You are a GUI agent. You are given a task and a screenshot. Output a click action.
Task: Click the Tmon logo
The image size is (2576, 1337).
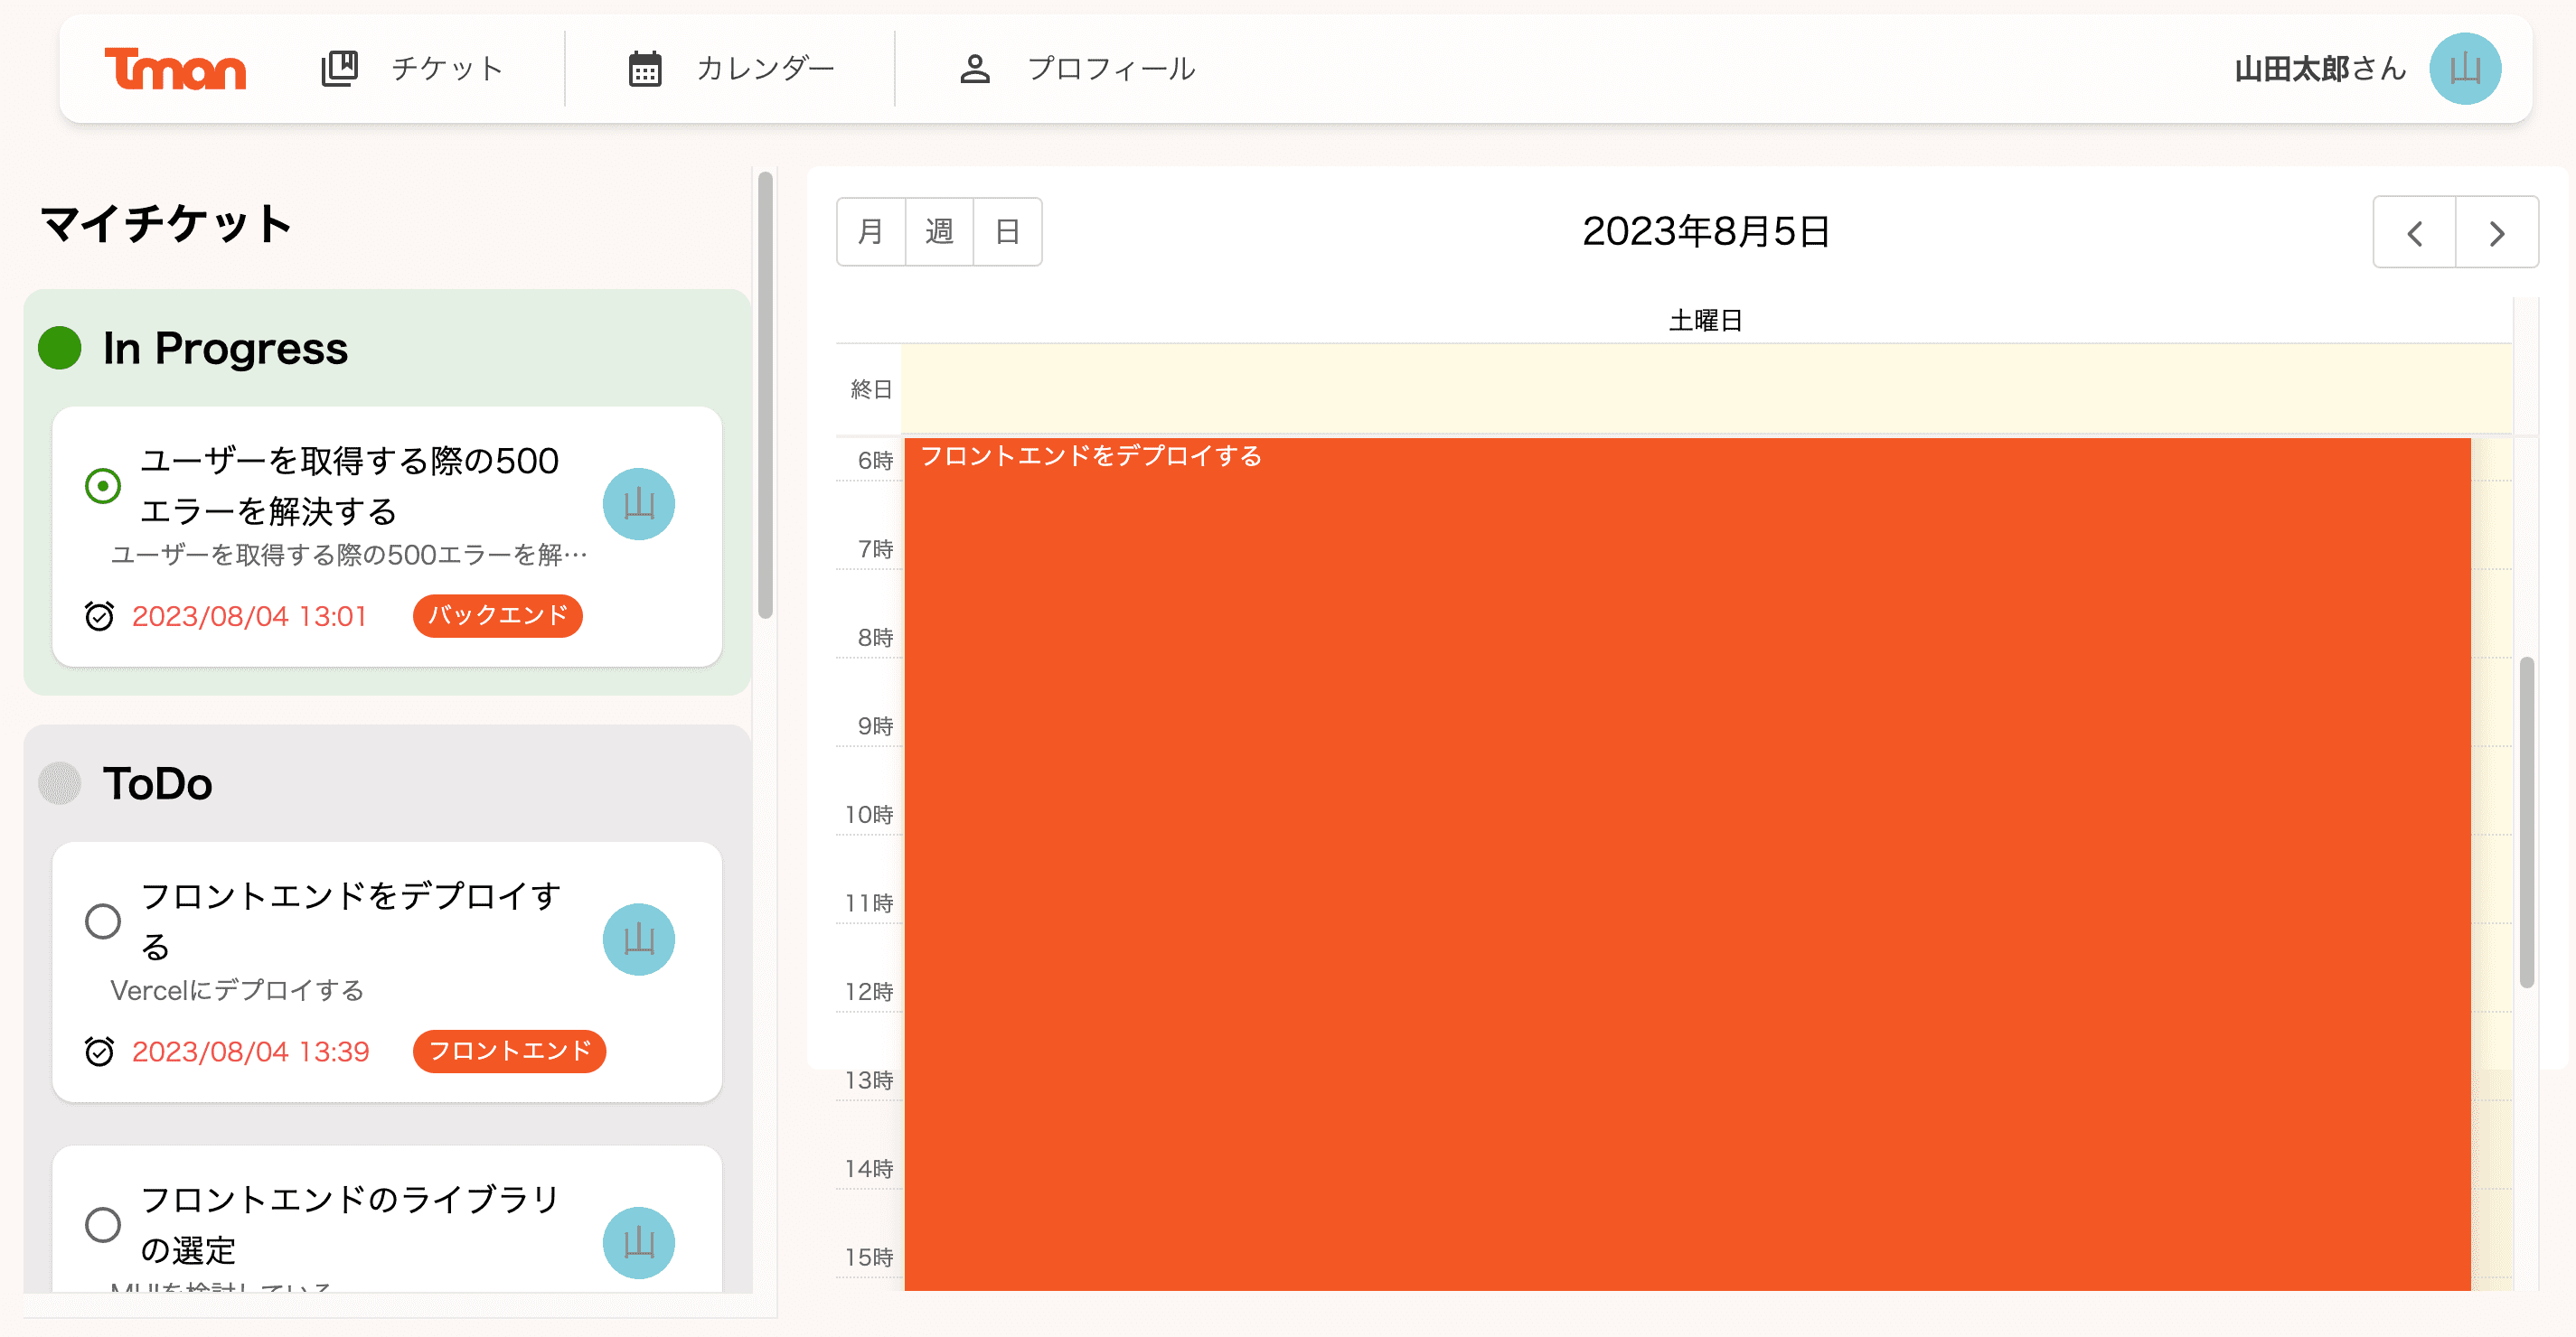(x=175, y=69)
